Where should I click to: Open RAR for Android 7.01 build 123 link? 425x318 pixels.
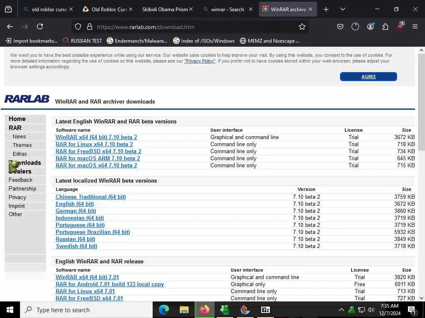pos(110,284)
